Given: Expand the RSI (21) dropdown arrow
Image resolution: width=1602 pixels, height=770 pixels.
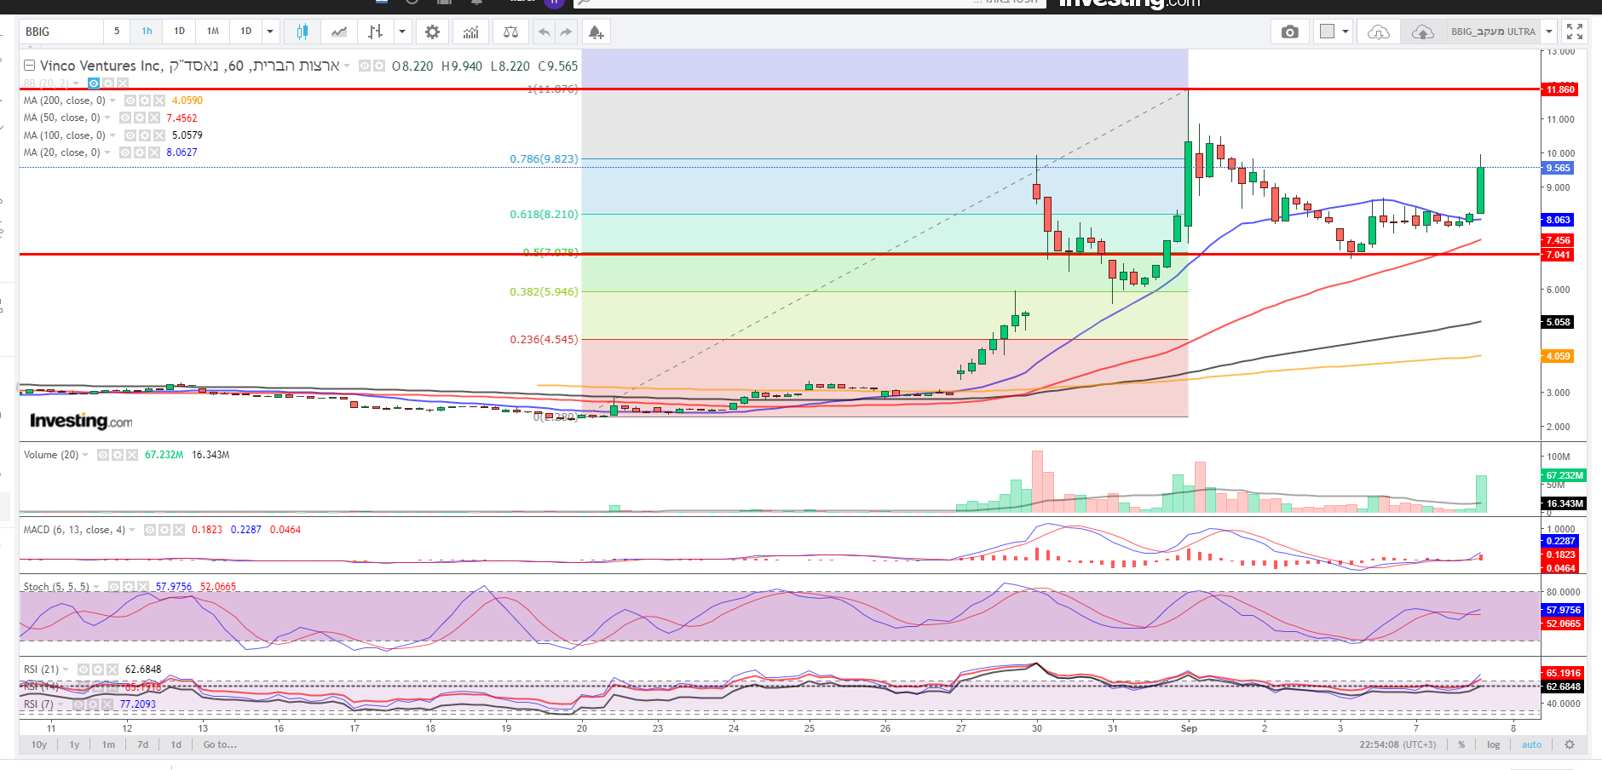Looking at the screenshot, I should (66, 669).
